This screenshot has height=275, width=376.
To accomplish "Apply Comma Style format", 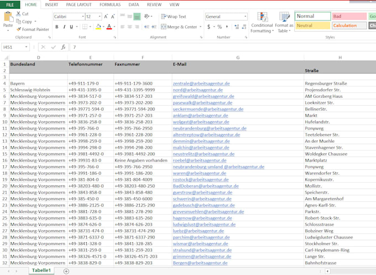I will pos(227,27).
